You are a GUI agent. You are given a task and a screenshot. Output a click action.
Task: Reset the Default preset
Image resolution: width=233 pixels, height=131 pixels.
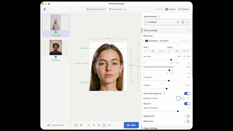pos(178,22)
